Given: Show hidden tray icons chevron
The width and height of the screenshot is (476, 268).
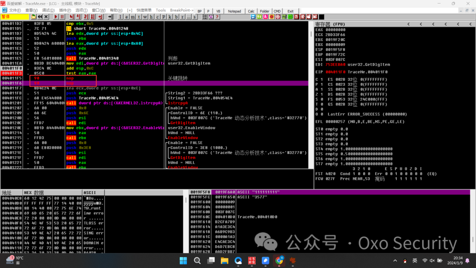Looking at the screenshot, I should 395,261.
